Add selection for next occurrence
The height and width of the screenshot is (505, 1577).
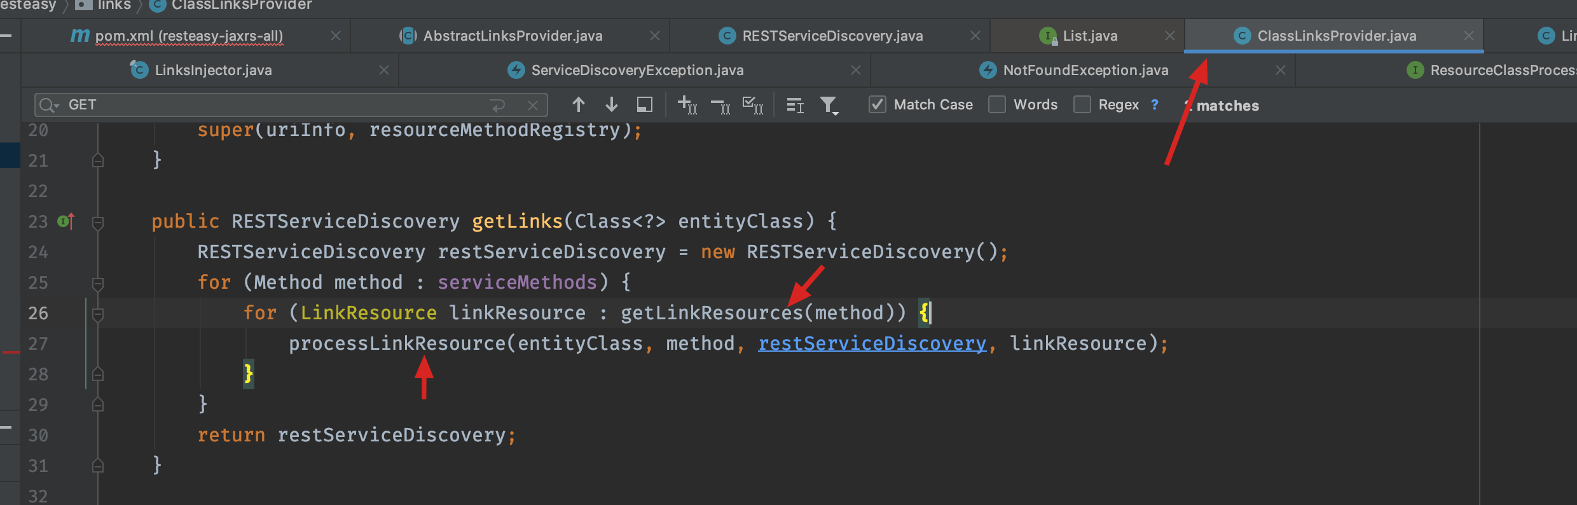click(687, 105)
